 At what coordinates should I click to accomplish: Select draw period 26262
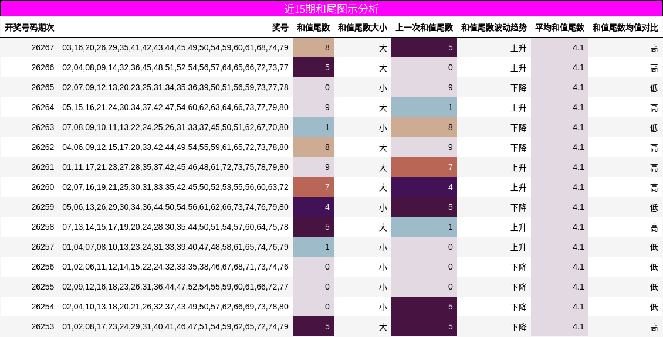click(43, 147)
